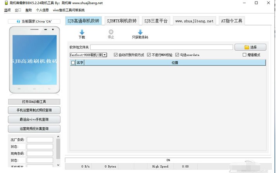Click 手机运营商制式频段查询 button
Image resolution: width=276 pixels, height=173 pixels.
(34, 110)
